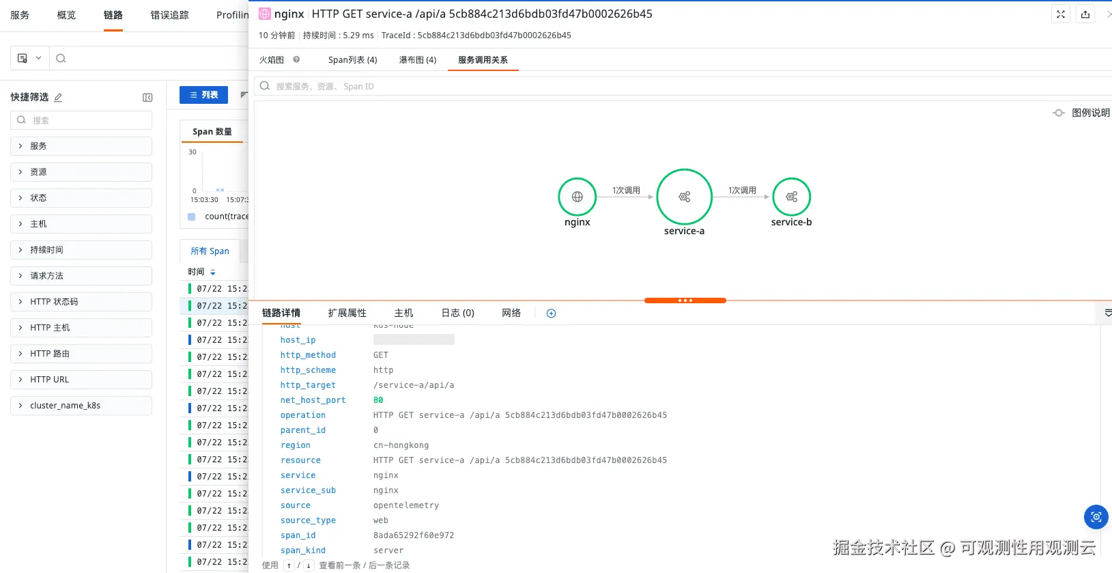The image size is (1112, 573).
Task: Switch to the 瀑布图 (4) tab
Action: coord(418,60)
